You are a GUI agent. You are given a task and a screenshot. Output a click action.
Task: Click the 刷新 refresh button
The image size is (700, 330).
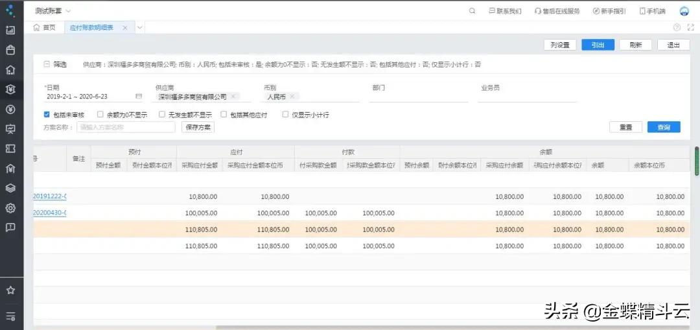coord(636,45)
